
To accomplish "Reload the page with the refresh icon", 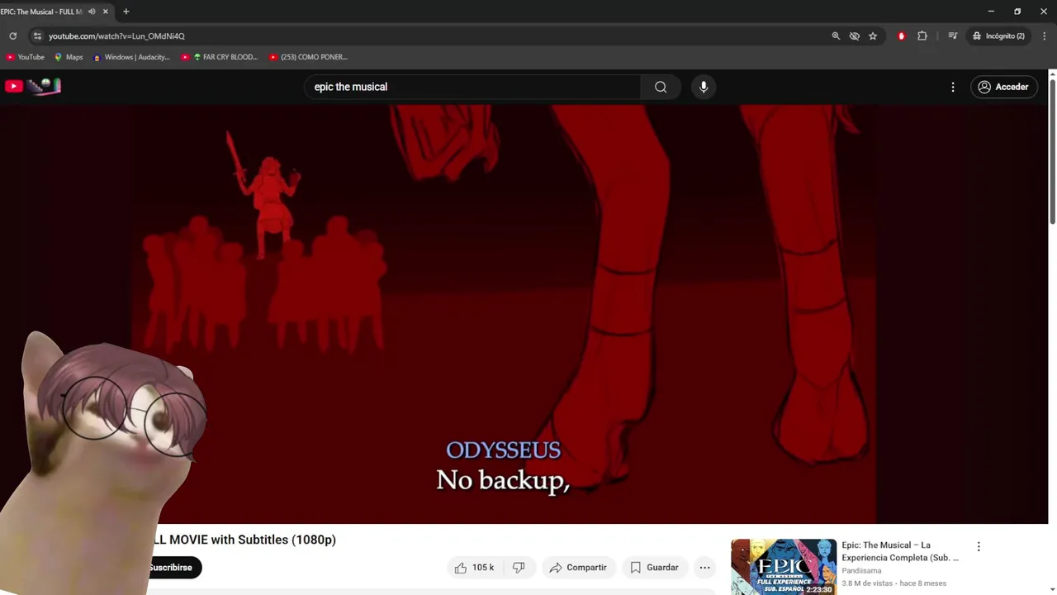I will click(x=12, y=36).
